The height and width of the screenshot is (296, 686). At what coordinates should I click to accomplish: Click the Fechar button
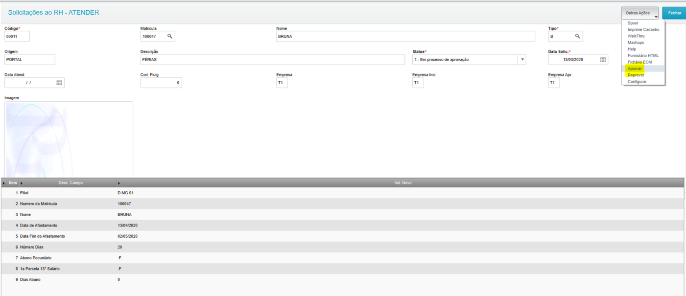674,13
